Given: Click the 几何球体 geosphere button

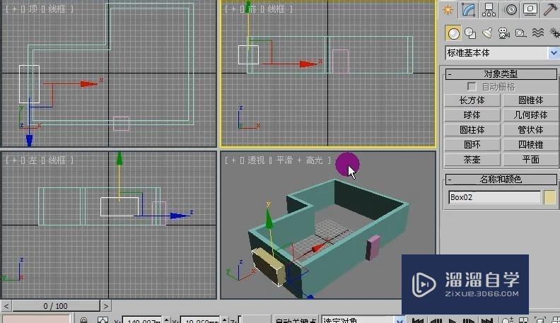Looking at the screenshot, I should (531, 115).
